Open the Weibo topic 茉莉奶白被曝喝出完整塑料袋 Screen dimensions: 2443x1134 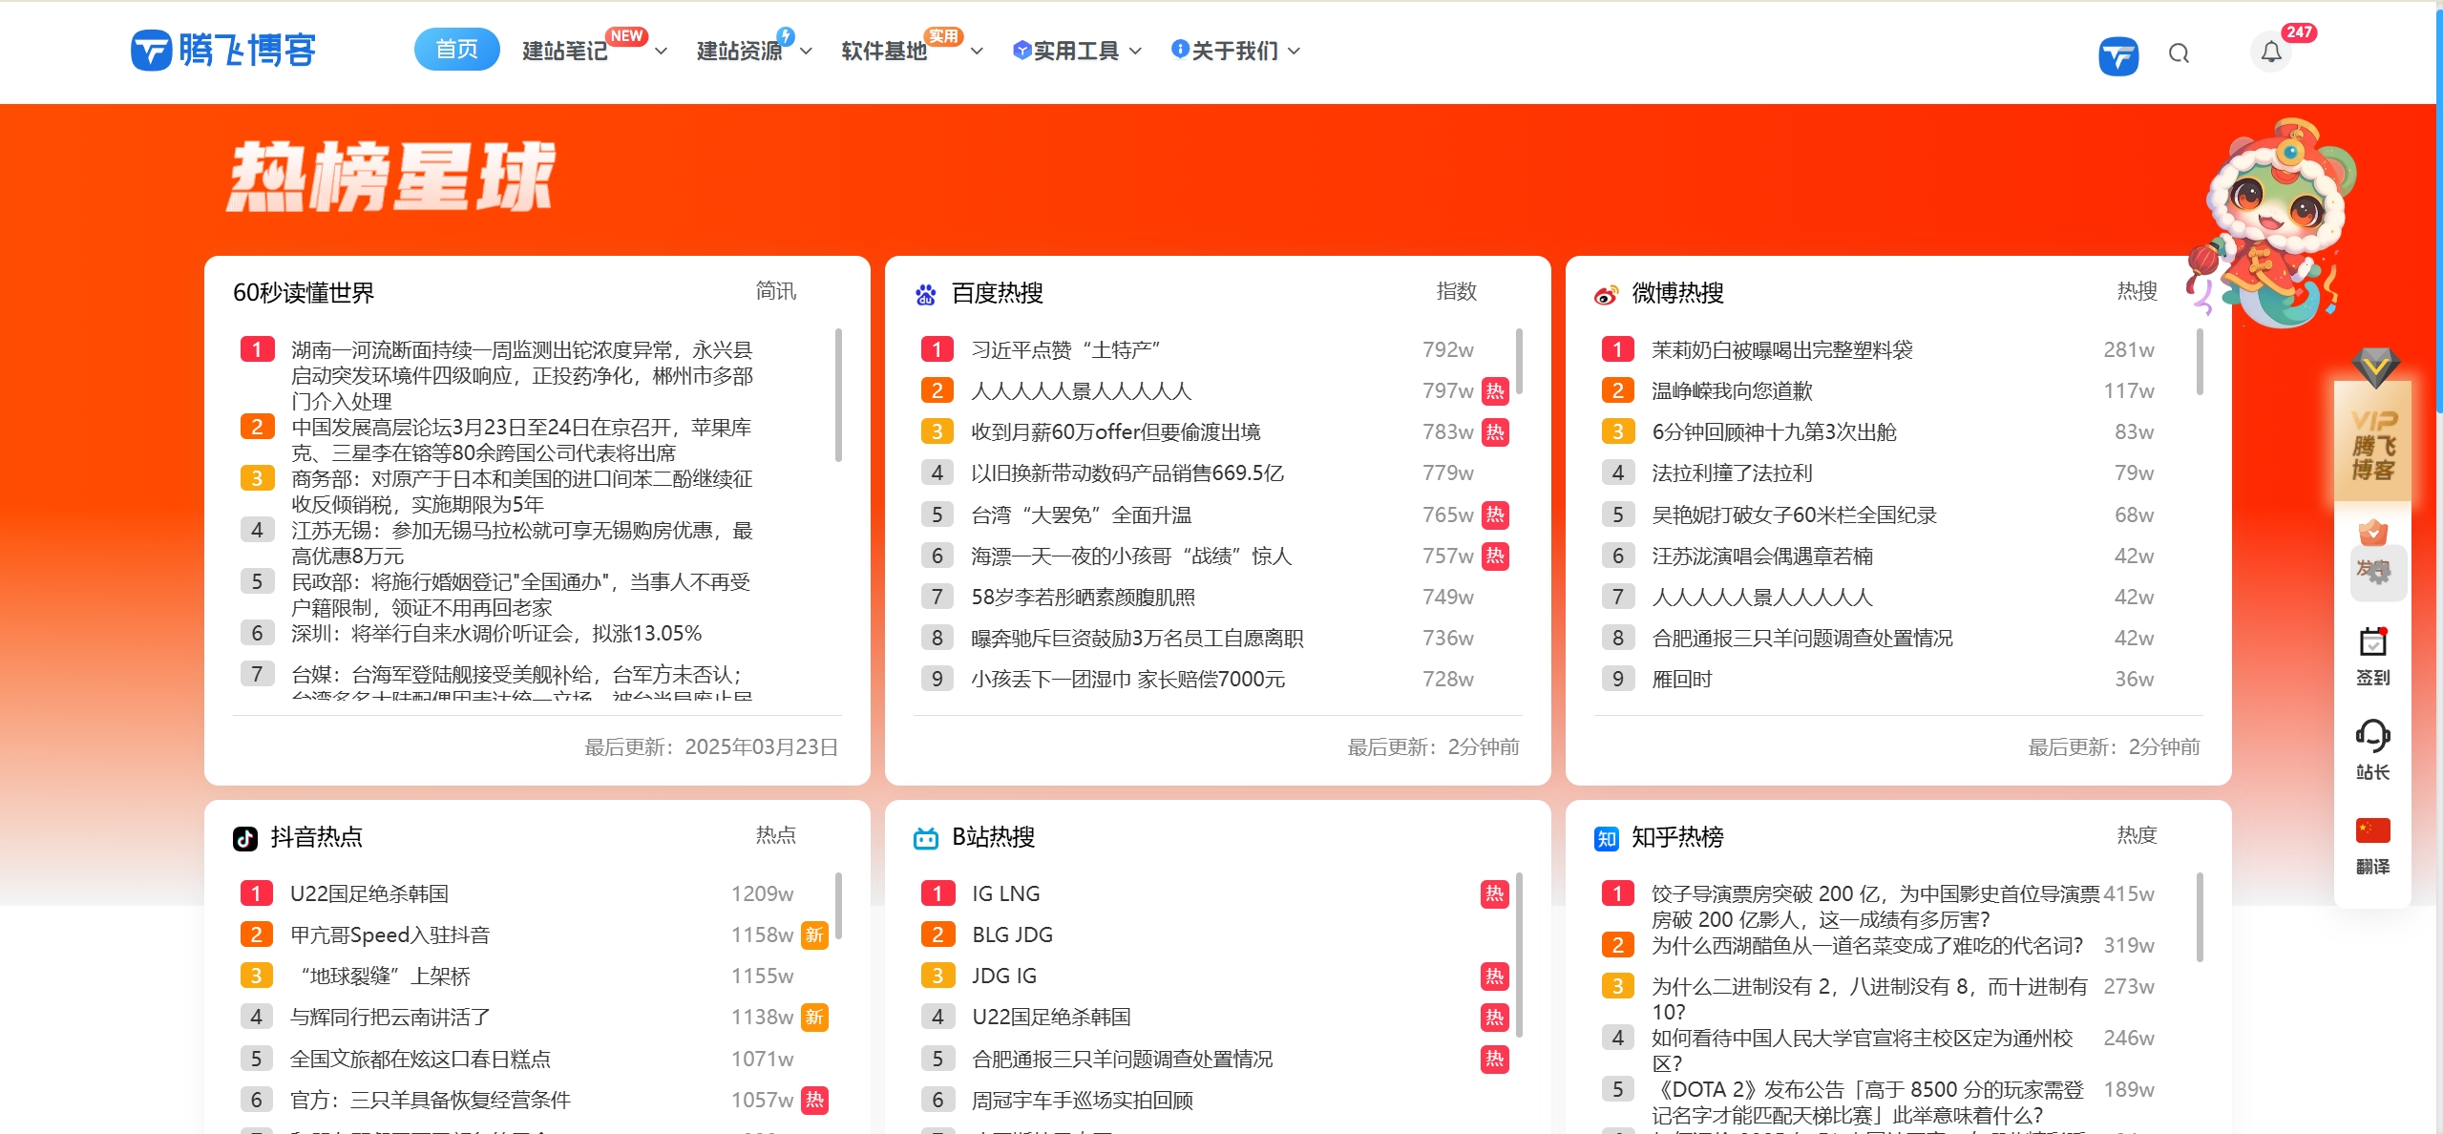pos(1781,349)
